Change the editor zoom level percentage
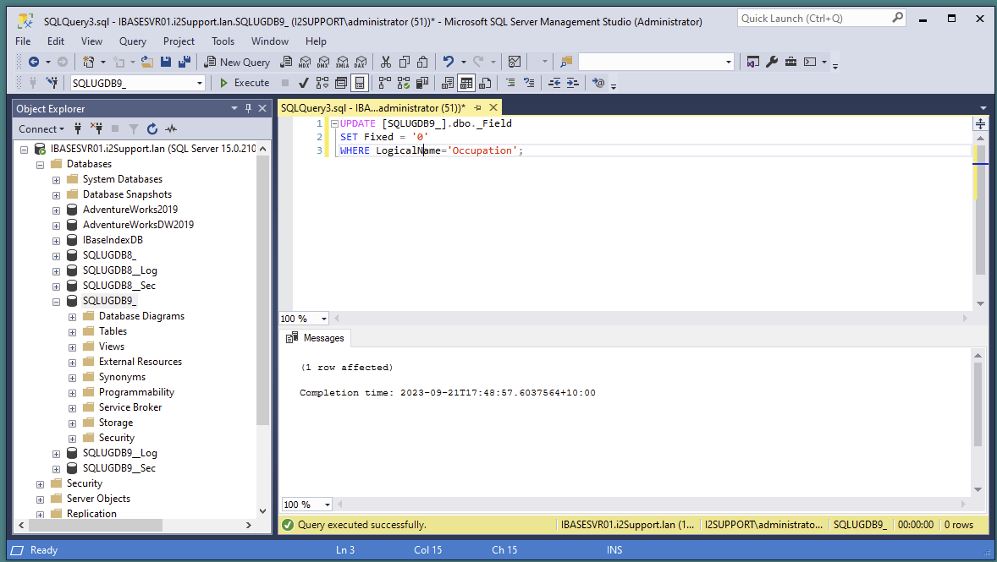 [303, 319]
